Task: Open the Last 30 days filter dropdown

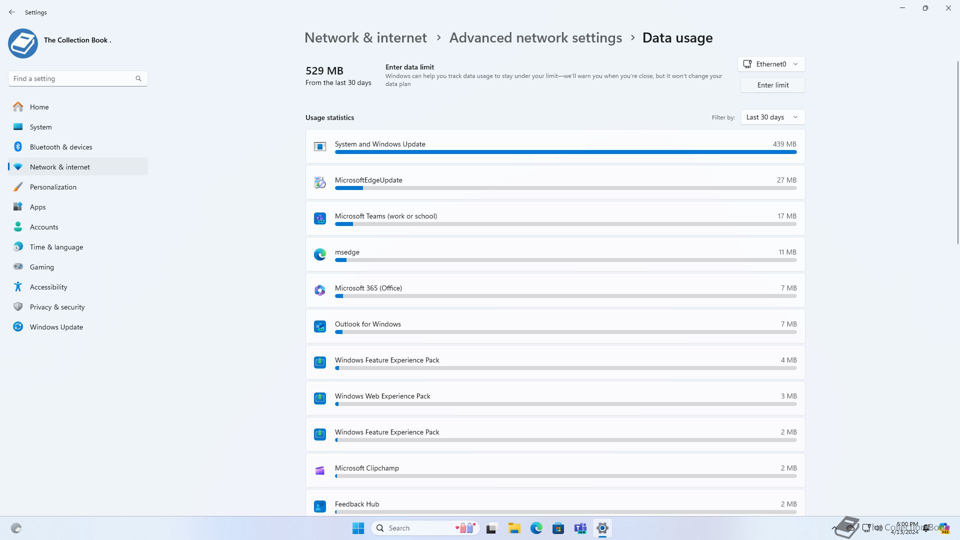Action: pyautogui.click(x=772, y=117)
